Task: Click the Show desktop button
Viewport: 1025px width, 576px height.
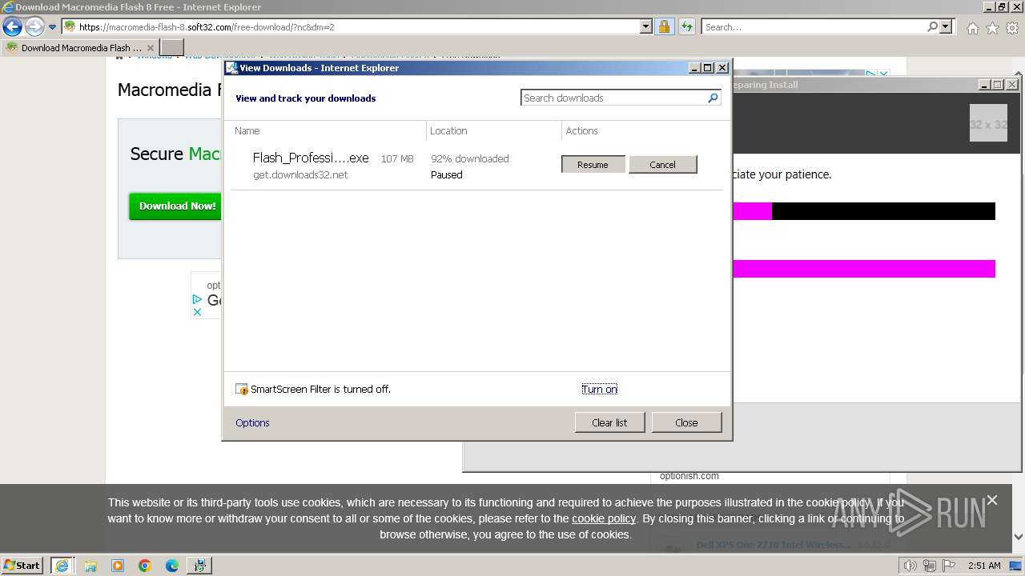Action: point(1017,566)
